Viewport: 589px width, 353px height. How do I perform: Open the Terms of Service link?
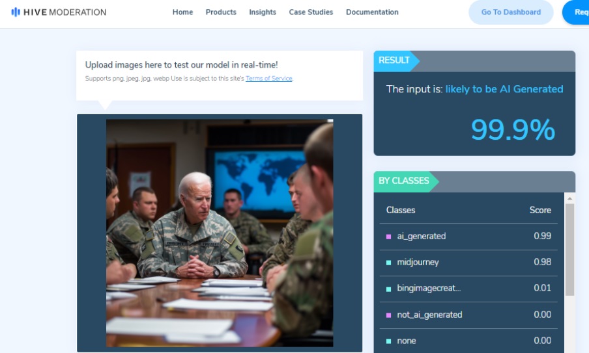tap(269, 79)
